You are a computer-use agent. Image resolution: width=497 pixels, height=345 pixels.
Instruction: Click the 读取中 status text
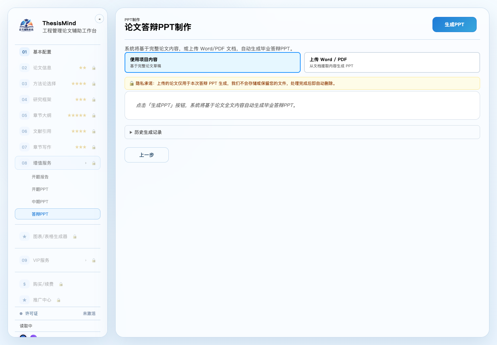26,326
